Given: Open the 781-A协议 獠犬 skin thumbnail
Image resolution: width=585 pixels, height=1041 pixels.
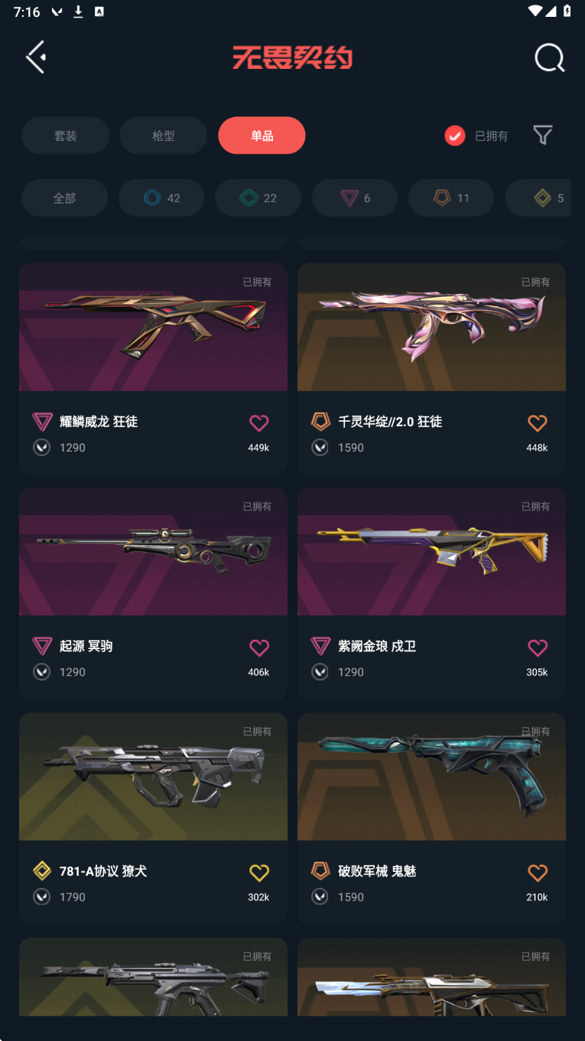Looking at the screenshot, I should [153, 776].
